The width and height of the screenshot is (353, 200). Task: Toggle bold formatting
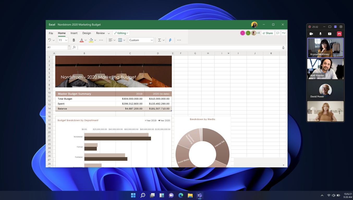[x=74, y=40]
